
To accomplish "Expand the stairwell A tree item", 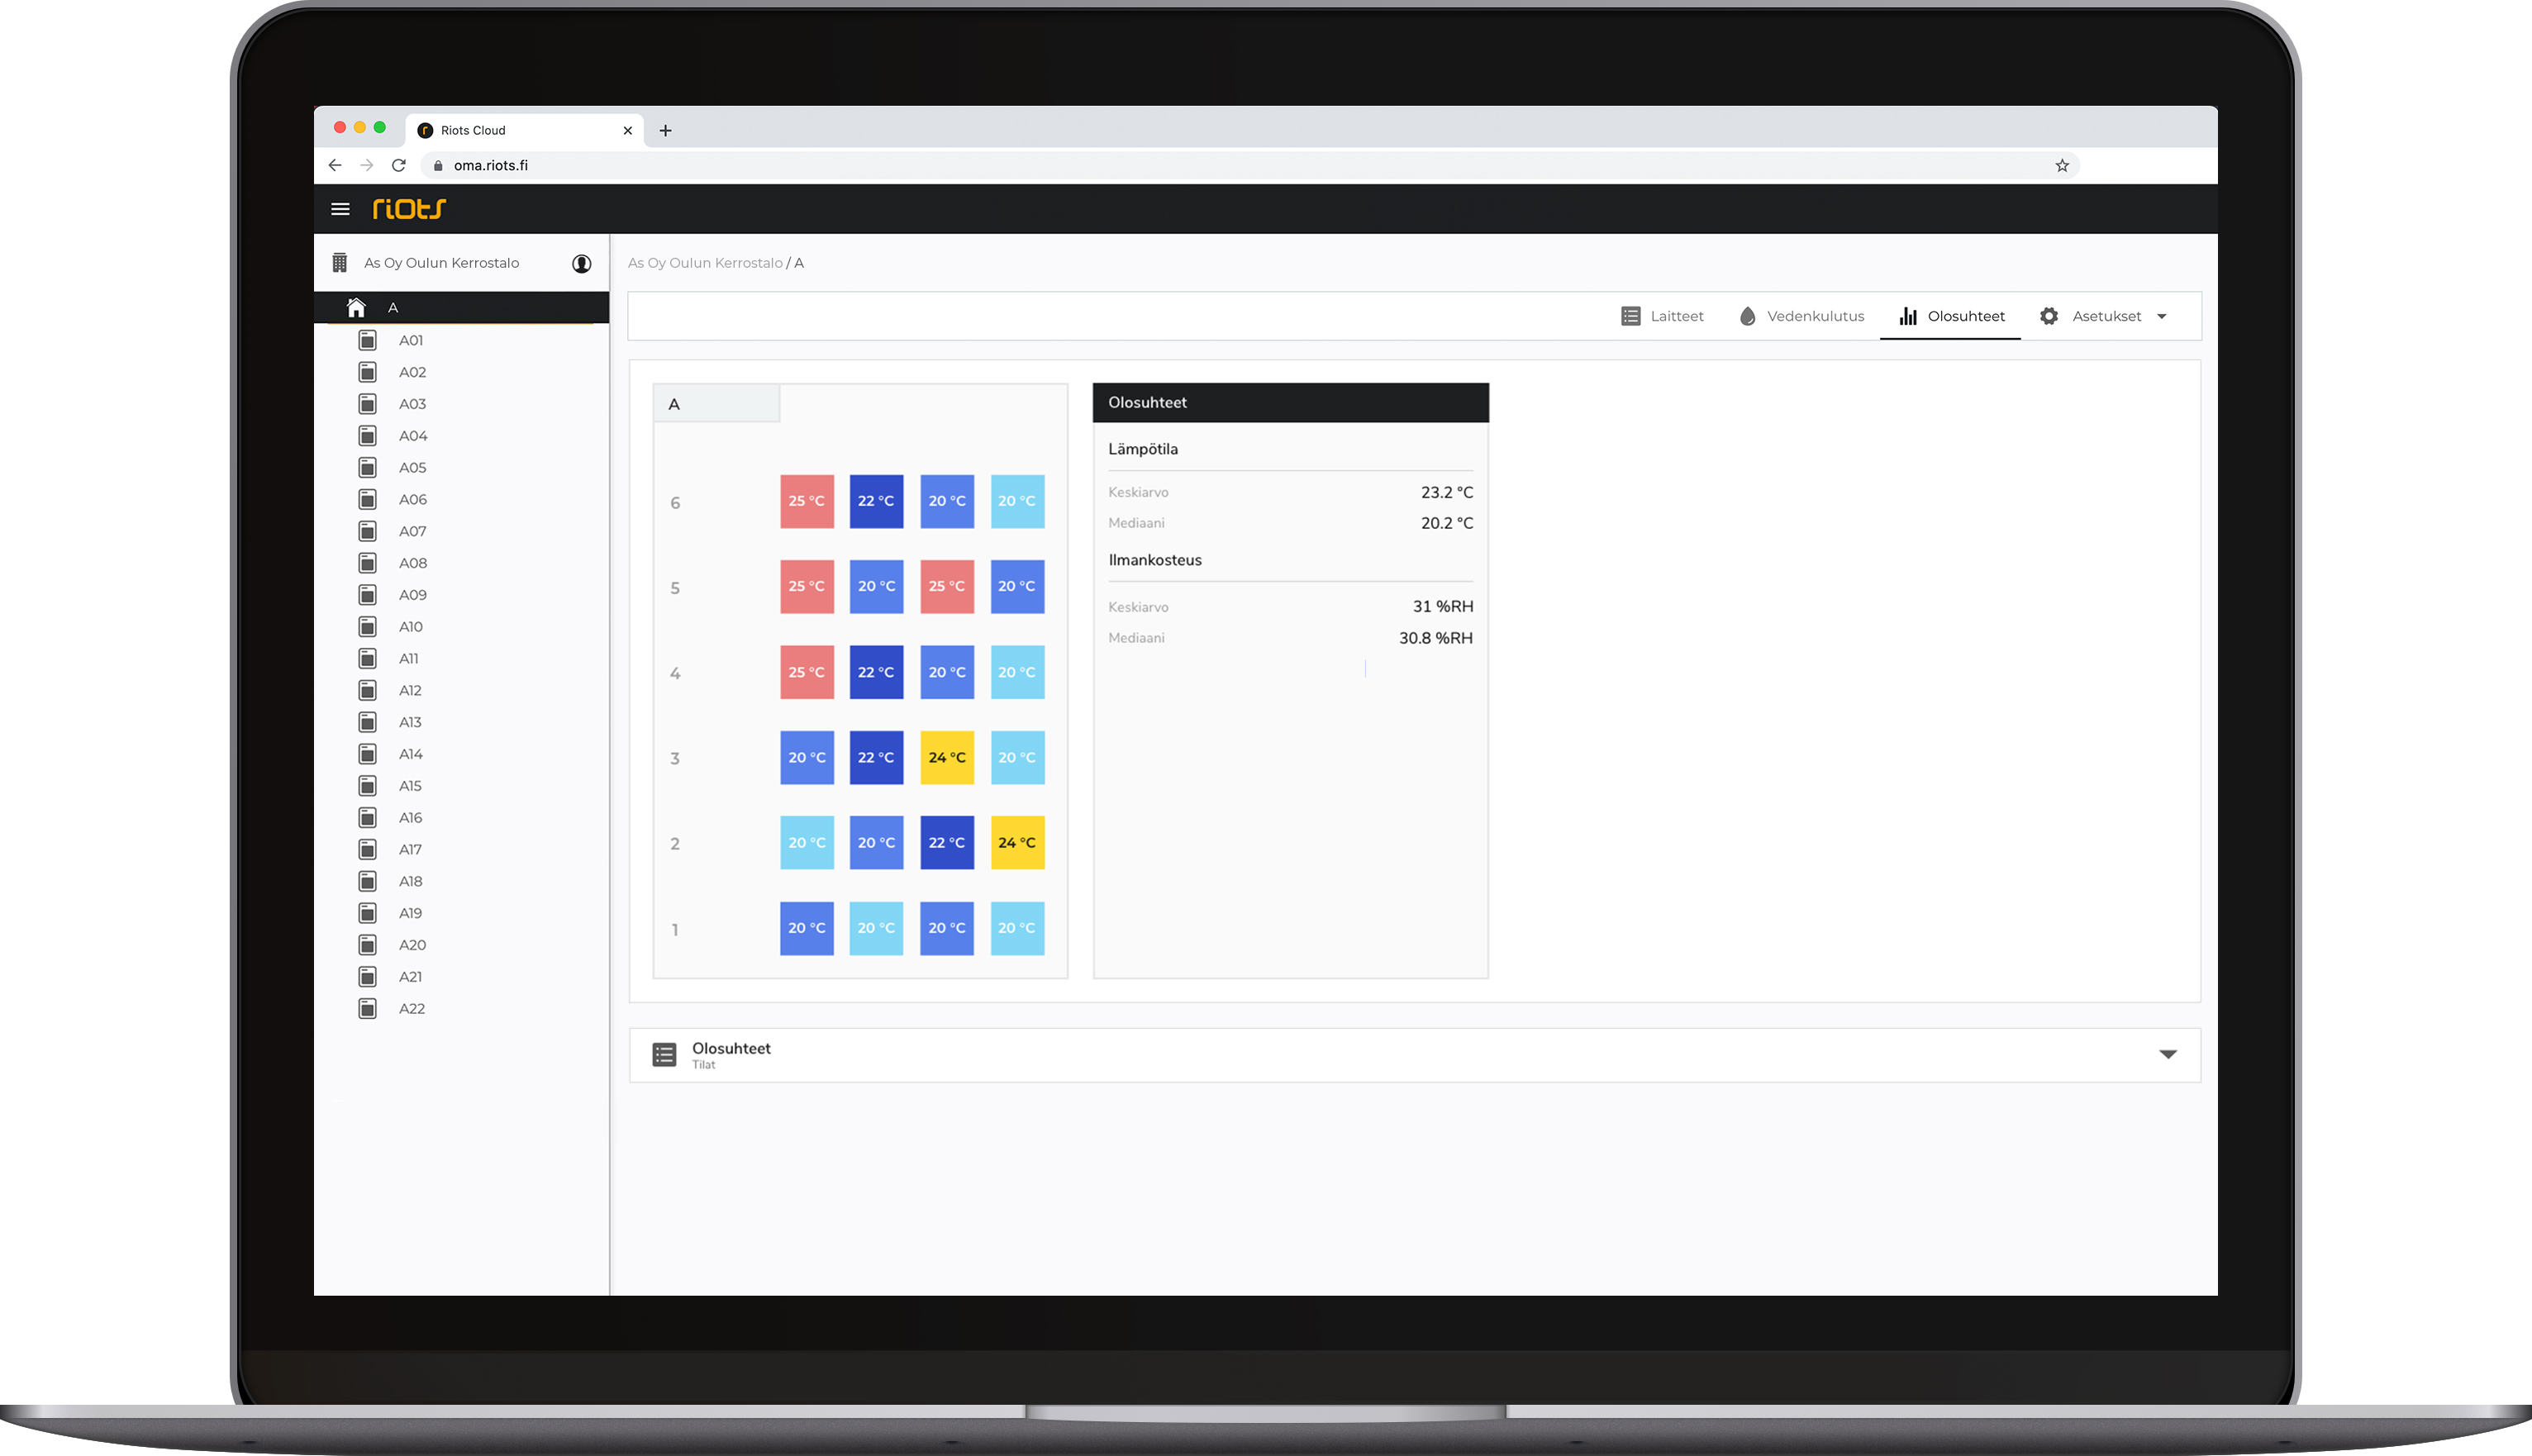I will point(461,308).
